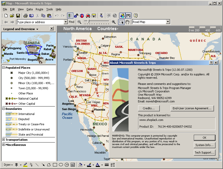Create a new map with the New icon
The width and height of the screenshot is (223, 169).
6,16
